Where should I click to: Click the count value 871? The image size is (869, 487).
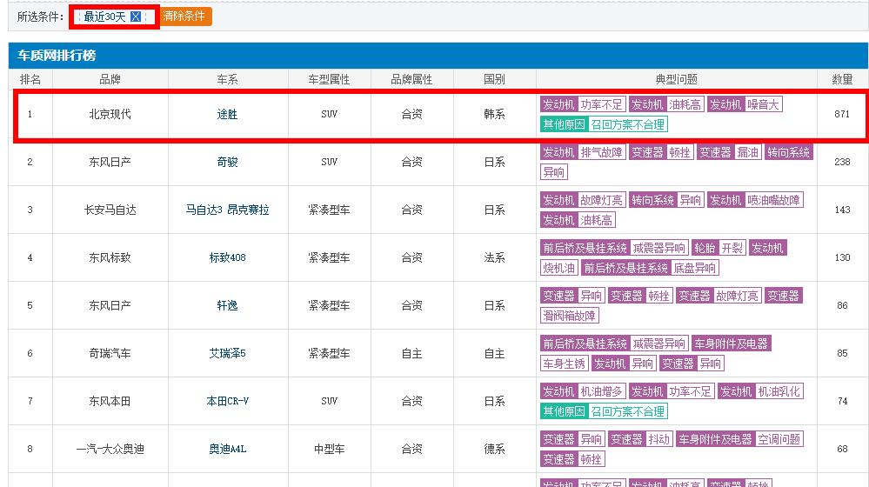coord(842,114)
